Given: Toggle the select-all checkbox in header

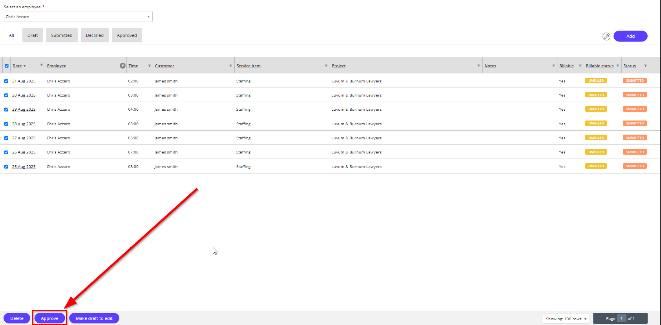Looking at the screenshot, I should click(7, 66).
